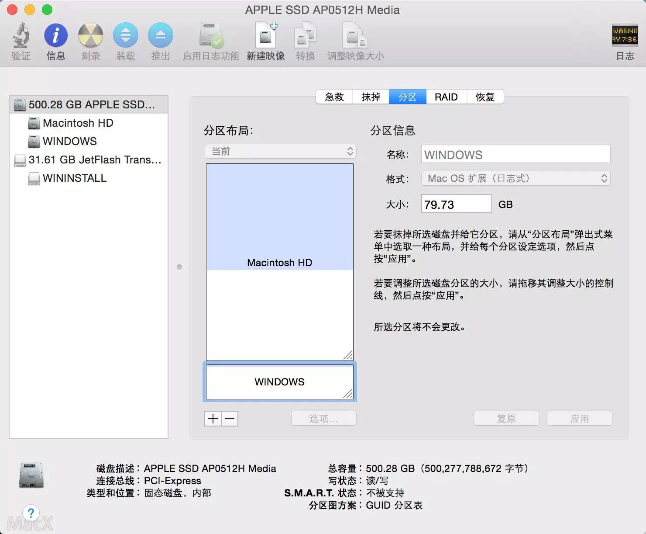
Task: Grab the WINDOWS partition resize handle
Action: (348, 394)
